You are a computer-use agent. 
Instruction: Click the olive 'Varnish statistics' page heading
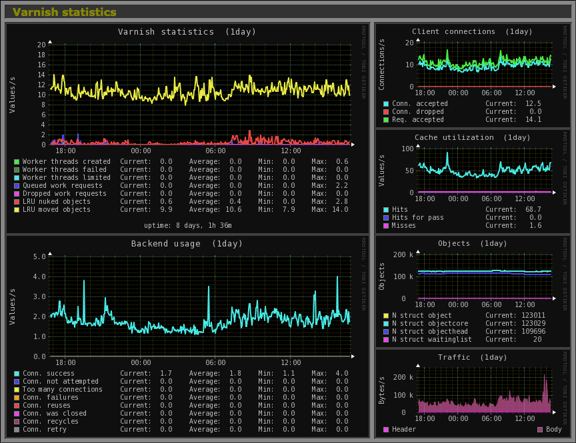pos(64,12)
